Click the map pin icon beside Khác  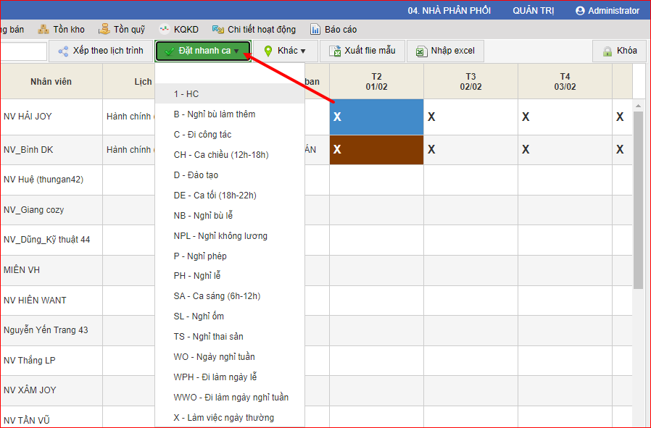pyautogui.click(x=268, y=51)
